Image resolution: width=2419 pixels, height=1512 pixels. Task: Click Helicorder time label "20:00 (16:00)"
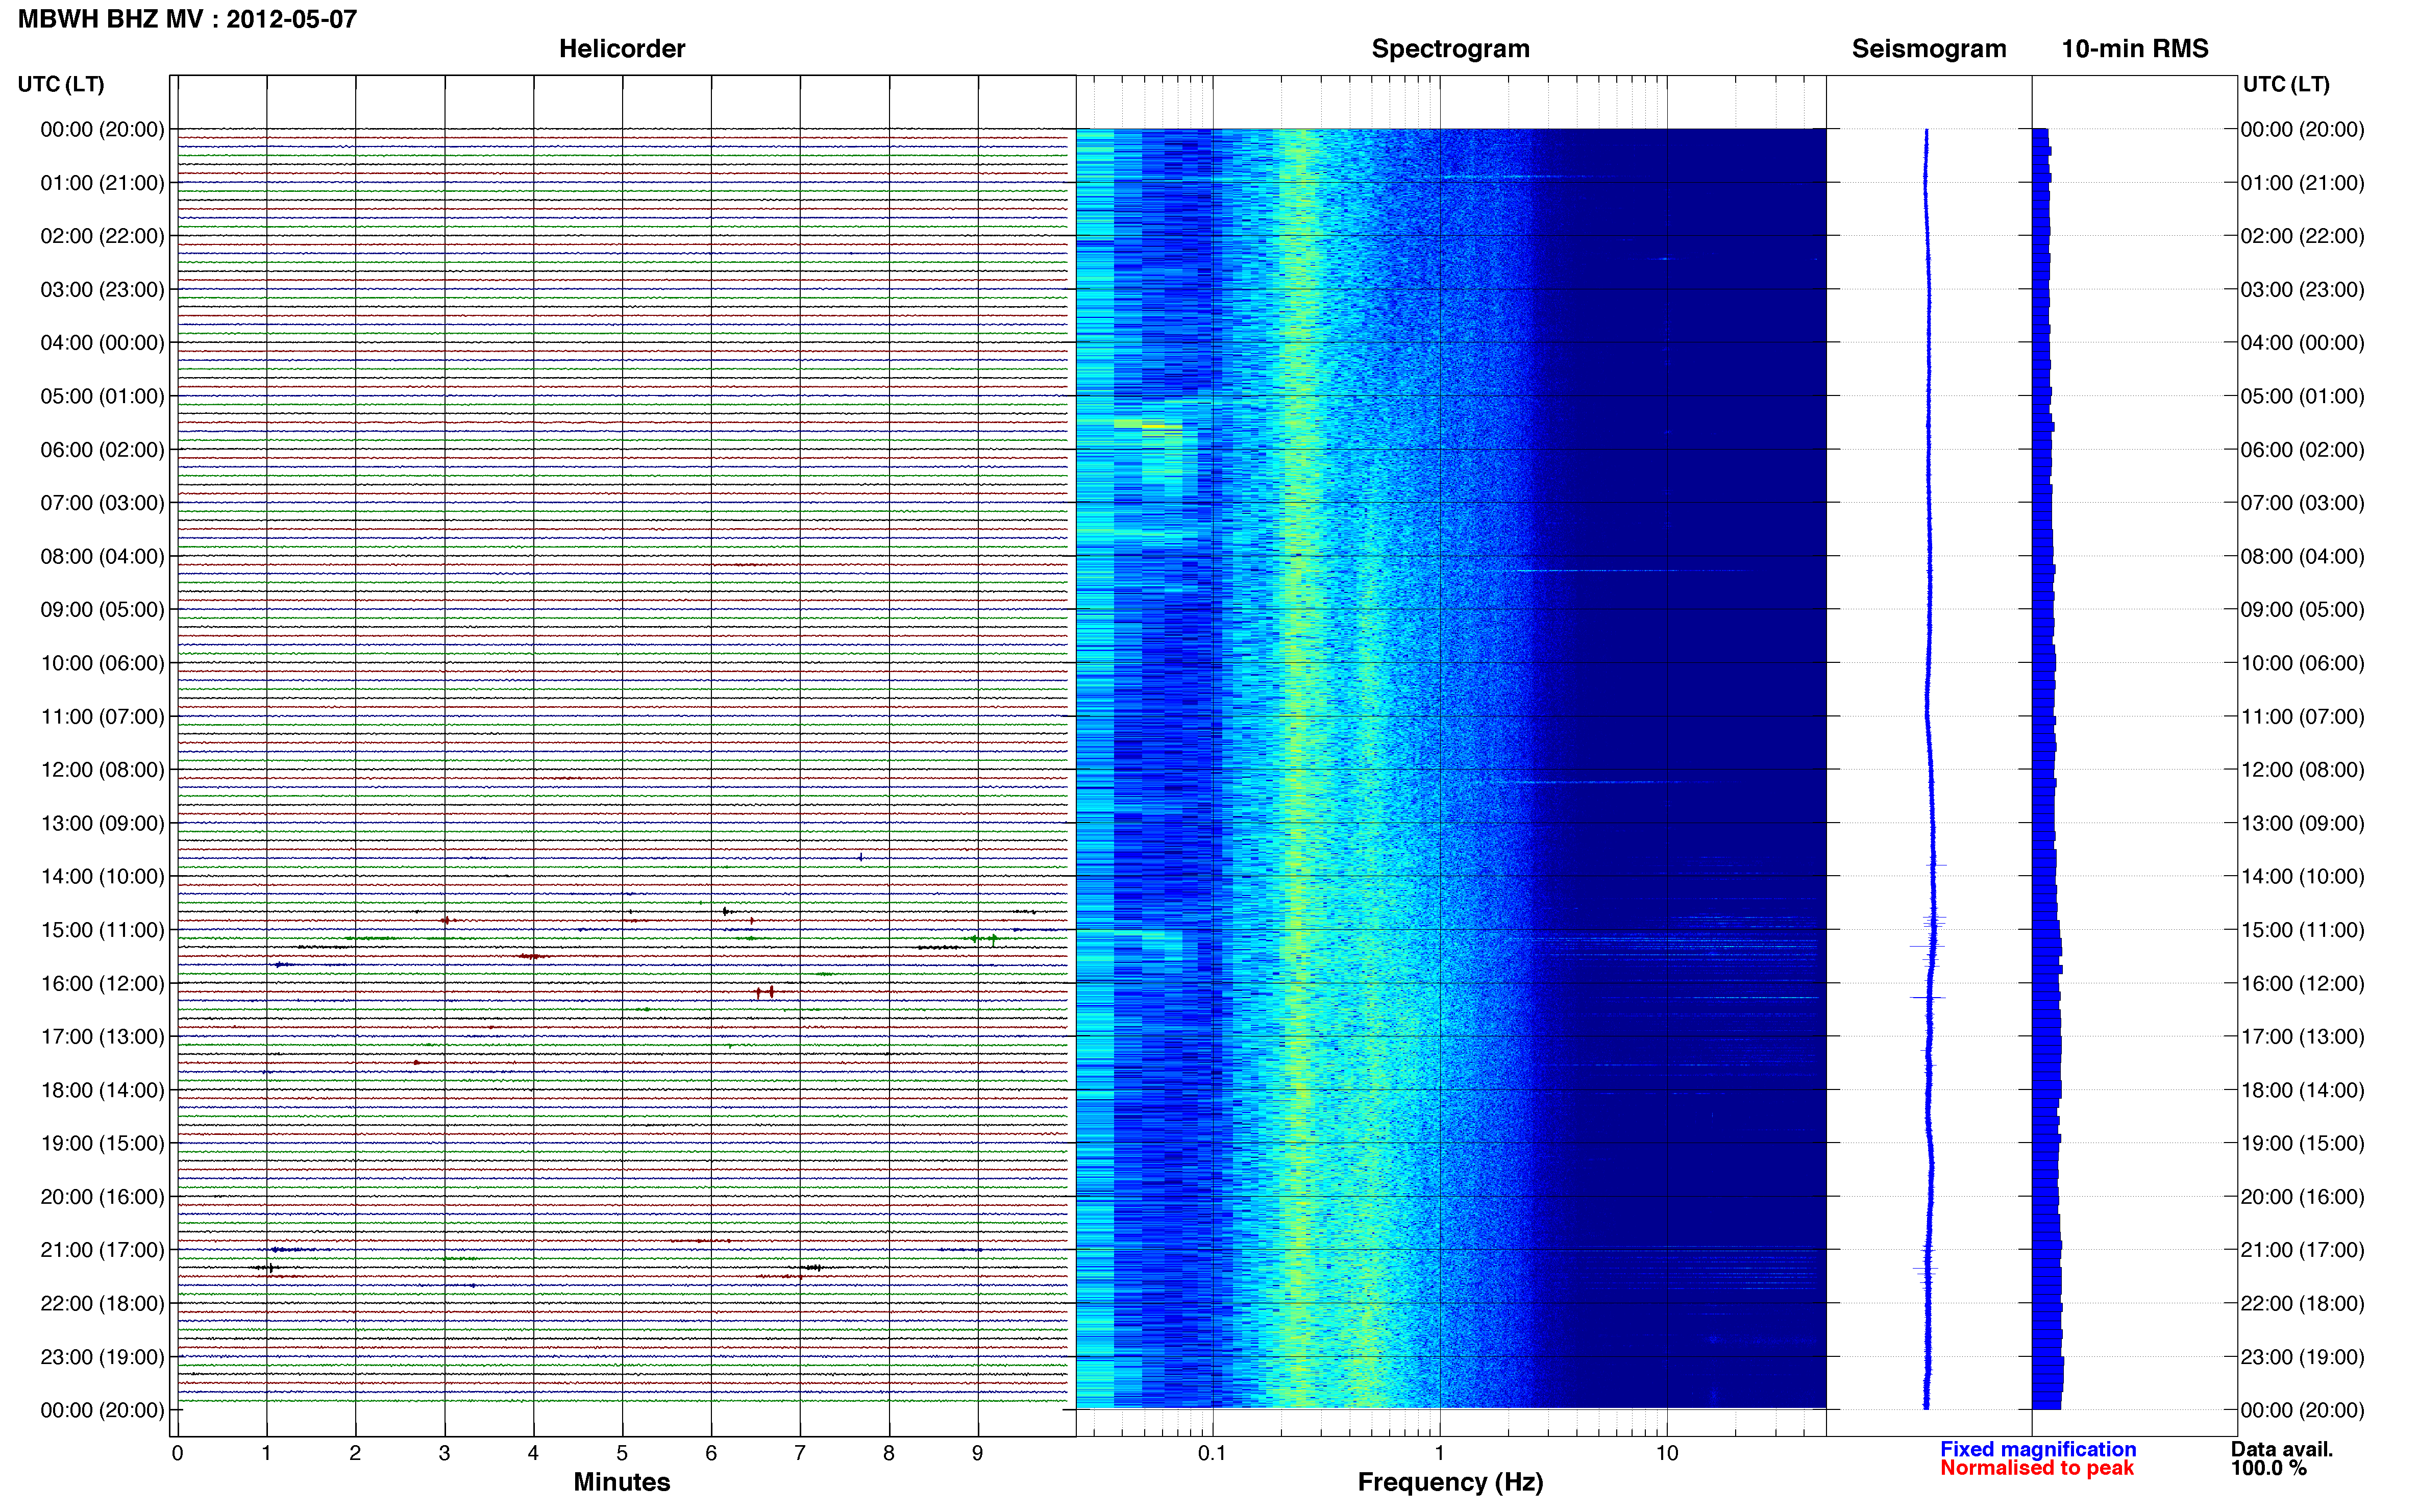(x=102, y=1197)
